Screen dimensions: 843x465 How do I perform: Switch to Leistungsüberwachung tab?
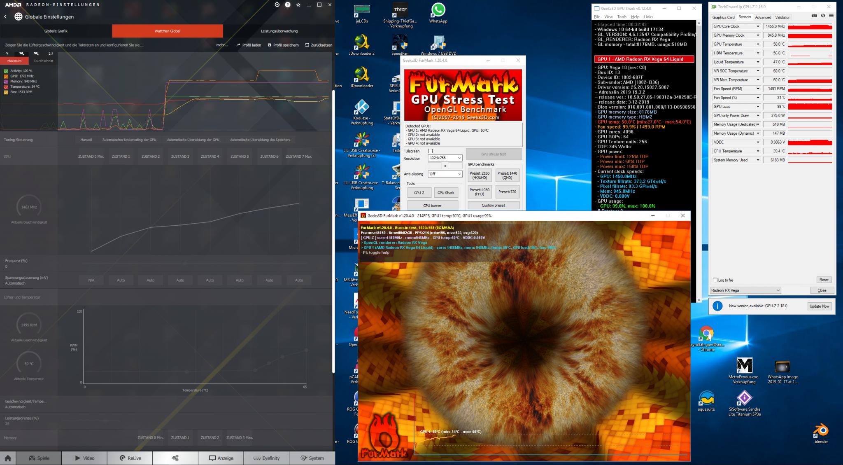279,31
